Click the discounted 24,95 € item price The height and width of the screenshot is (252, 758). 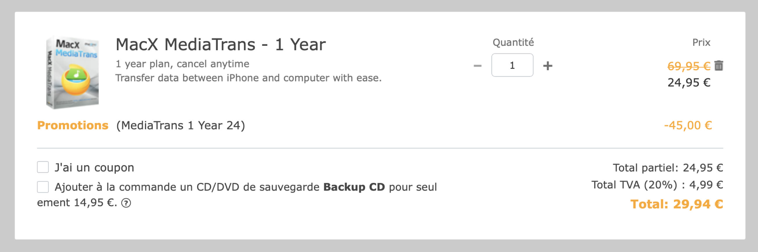(689, 83)
